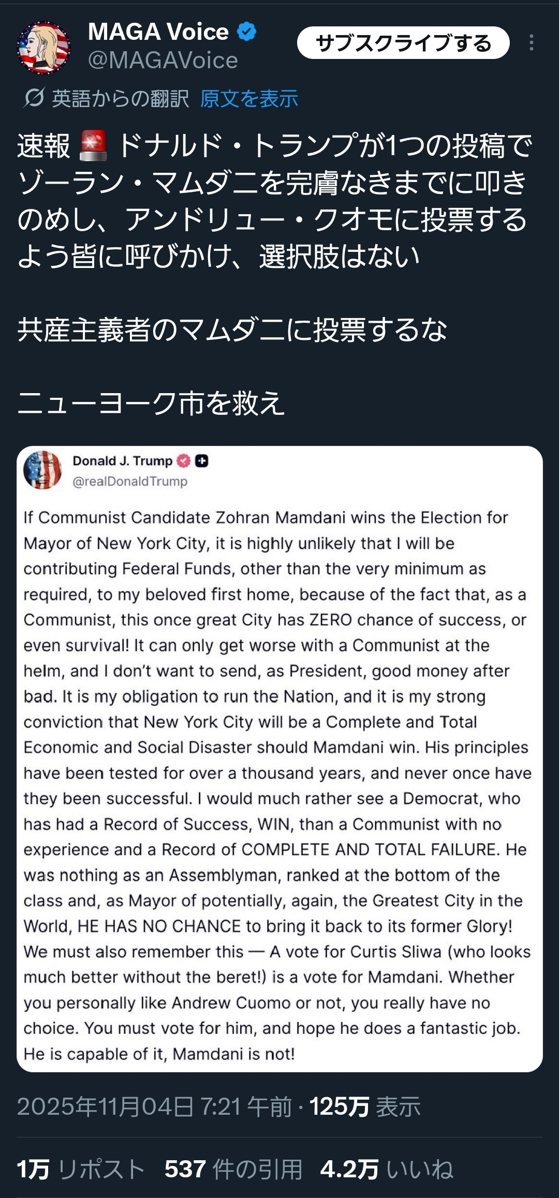Click the translation icon beside 英語からの翻訳

[x=34, y=98]
